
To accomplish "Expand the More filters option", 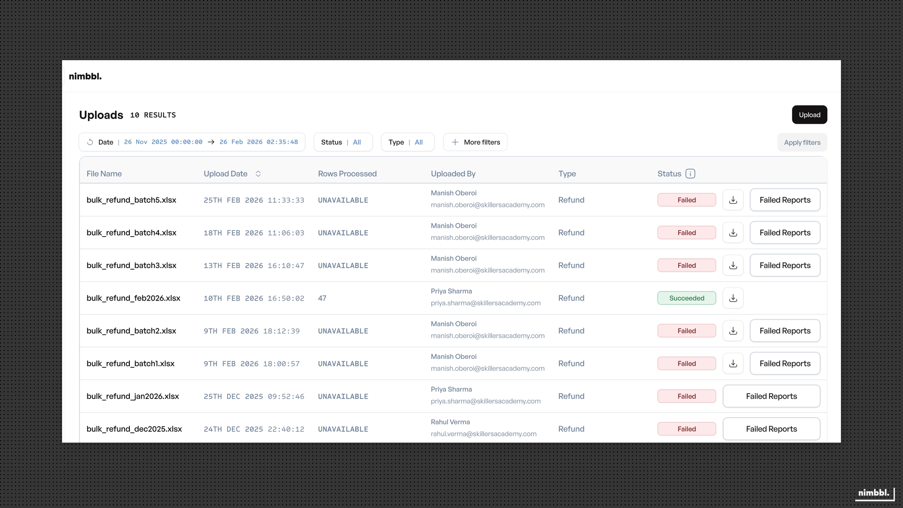I will 475,142.
